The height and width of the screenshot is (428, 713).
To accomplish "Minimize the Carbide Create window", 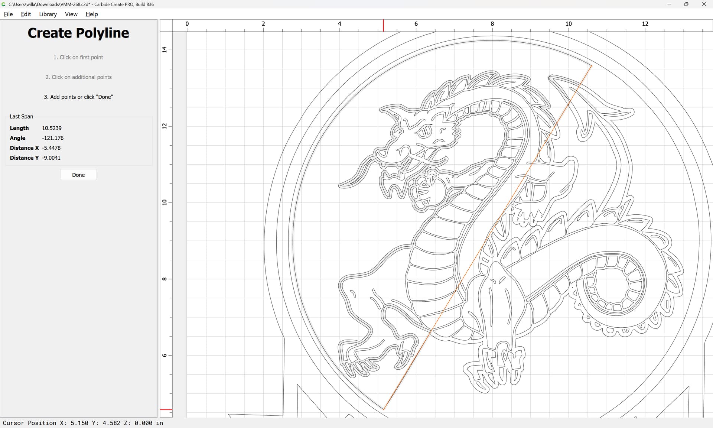I will click(x=669, y=4).
